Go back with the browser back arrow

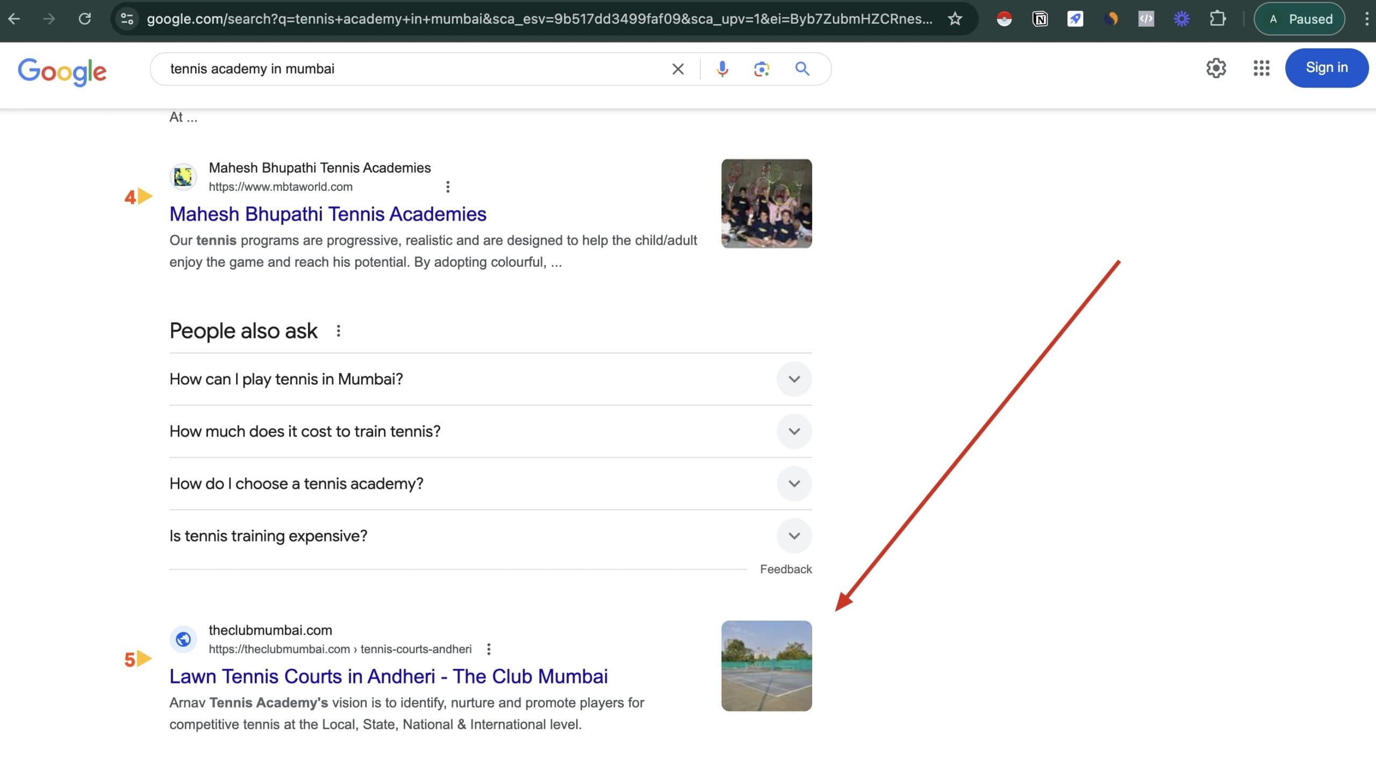15,19
